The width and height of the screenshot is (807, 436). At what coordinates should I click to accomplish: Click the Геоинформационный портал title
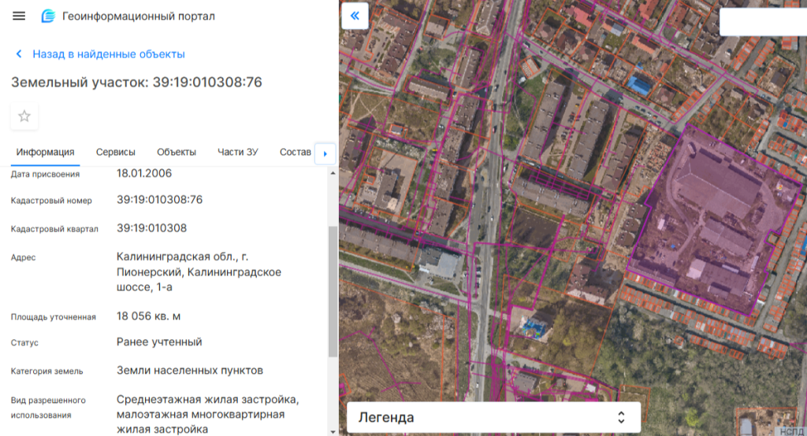point(138,17)
